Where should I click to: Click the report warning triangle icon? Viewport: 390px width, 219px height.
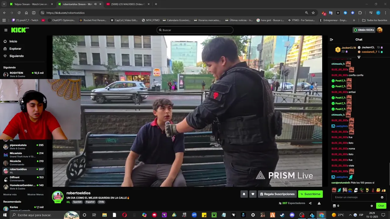click(x=319, y=203)
